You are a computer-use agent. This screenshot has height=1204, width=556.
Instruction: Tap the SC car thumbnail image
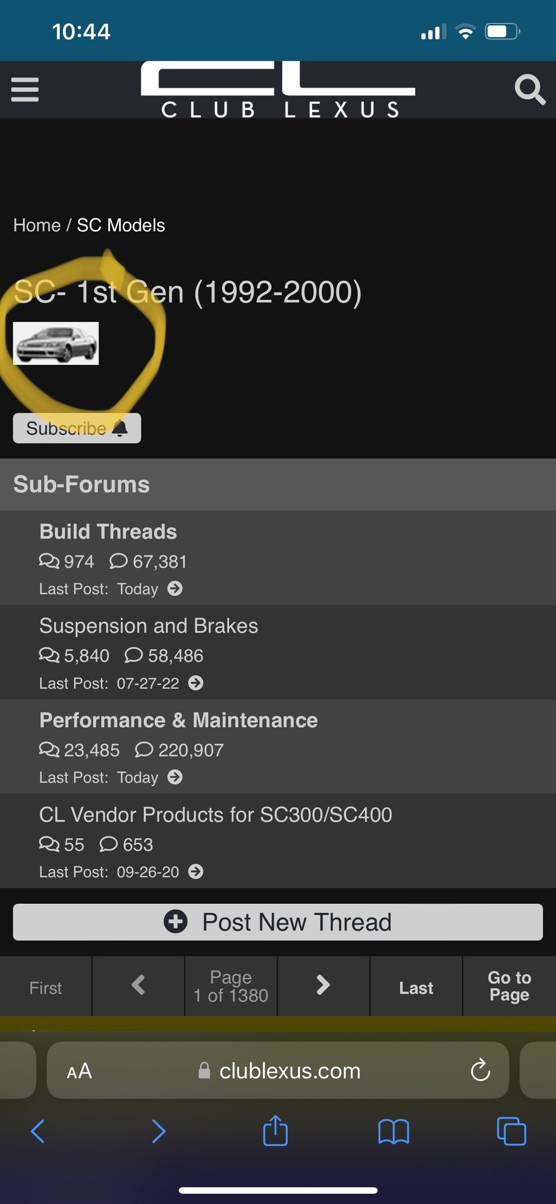(56, 343)
